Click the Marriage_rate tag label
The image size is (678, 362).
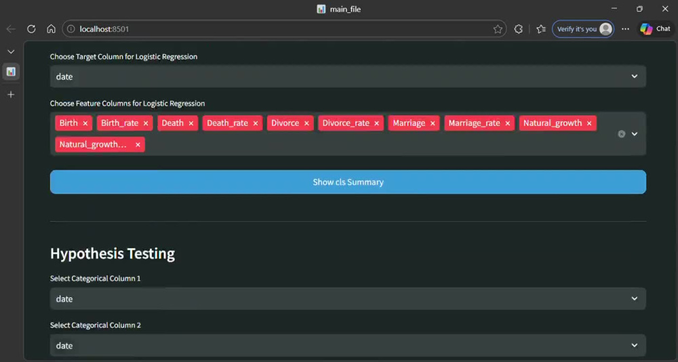pos(474,123)
